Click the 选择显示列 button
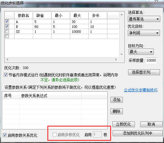The height and width of the screenshot is (143, 164). tap(144, 72)
